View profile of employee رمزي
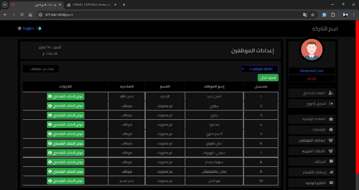 tap(65, 115)
